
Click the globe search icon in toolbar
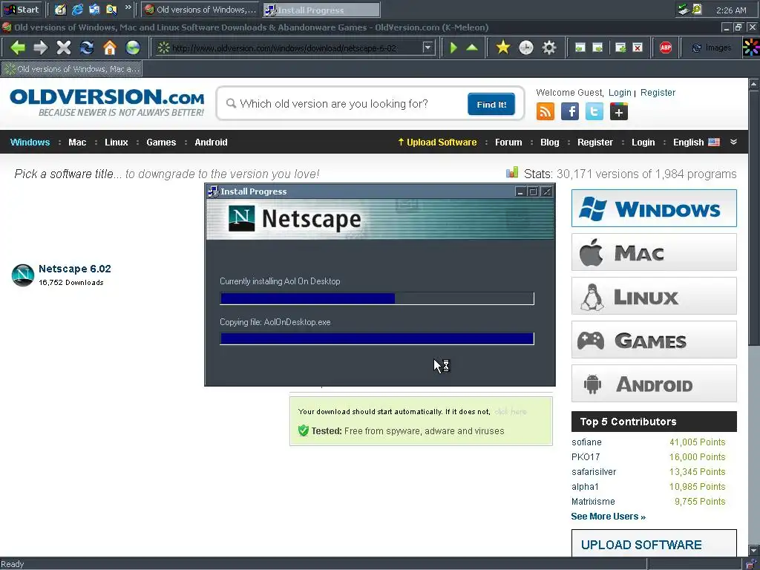point(133,47)
